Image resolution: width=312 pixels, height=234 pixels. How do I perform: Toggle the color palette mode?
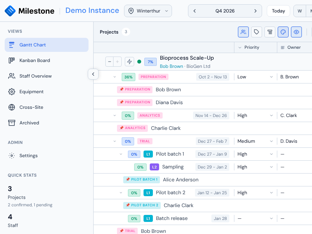pyautogui.click(x=283, y=32)
